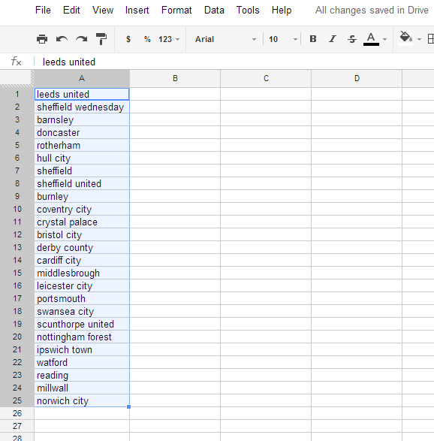Open the View menu

103,10
